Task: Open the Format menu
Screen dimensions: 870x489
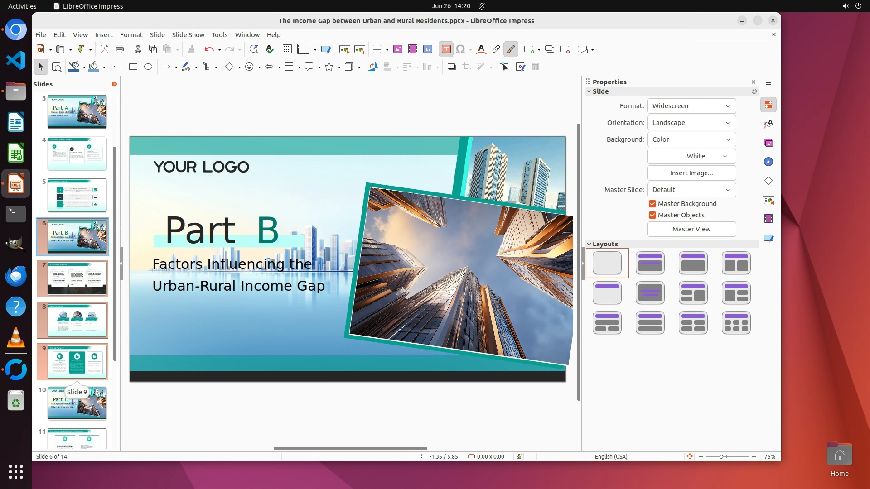Action: [x=131, y=35]
